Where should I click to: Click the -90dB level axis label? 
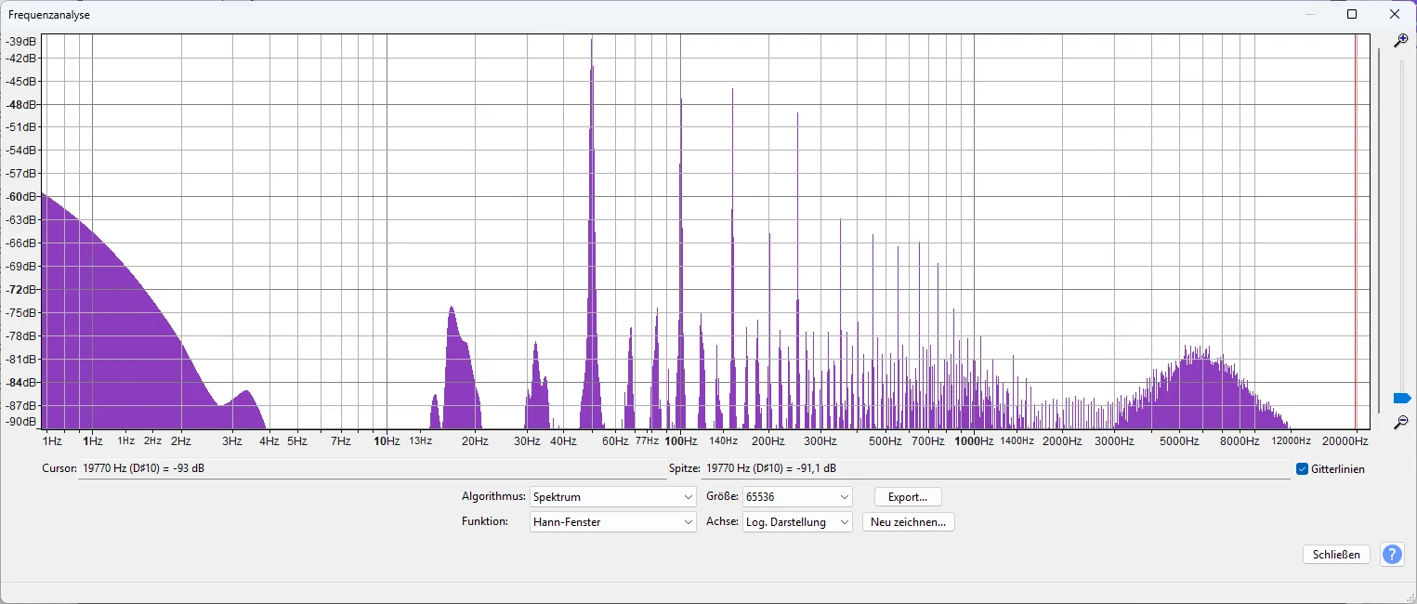click(x=21, y=422)
